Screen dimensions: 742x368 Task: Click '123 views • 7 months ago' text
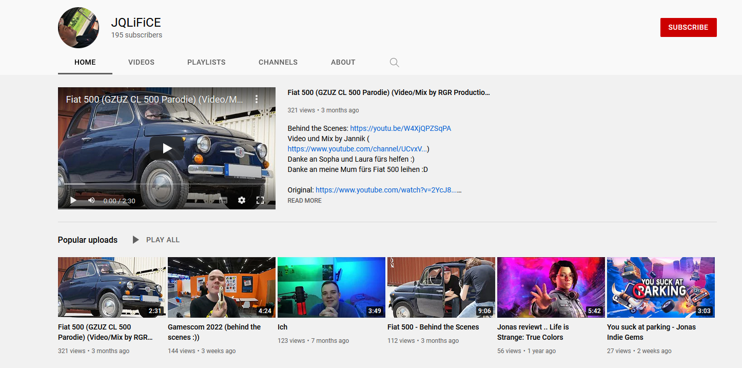point(313,341)
